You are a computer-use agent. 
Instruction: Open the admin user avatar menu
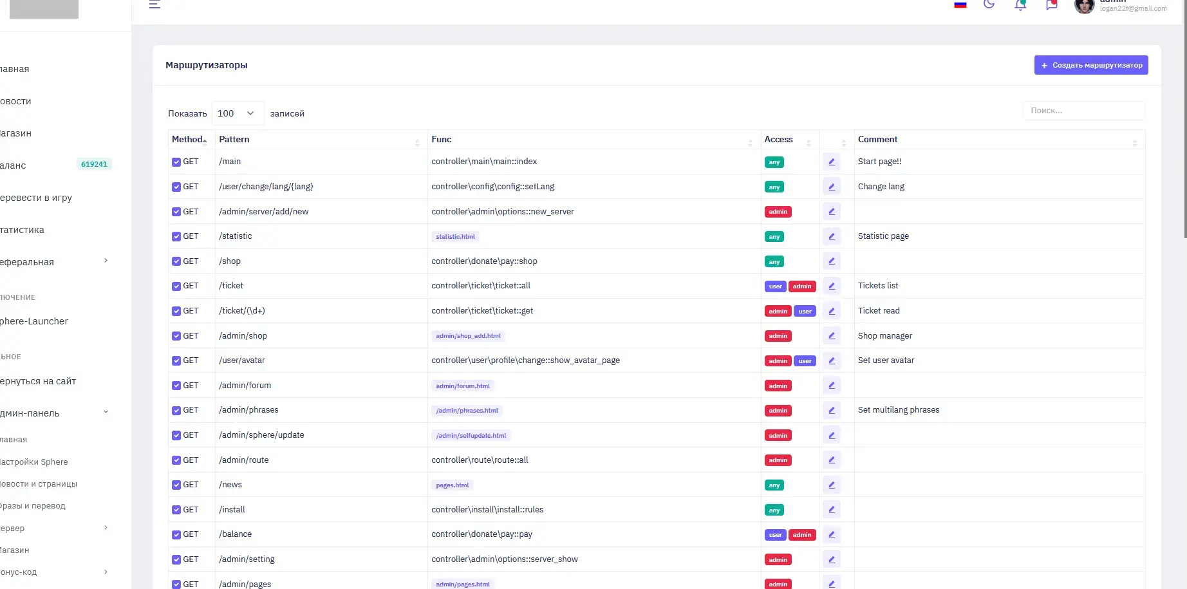pyautogui.click(x=1084, y=6)
